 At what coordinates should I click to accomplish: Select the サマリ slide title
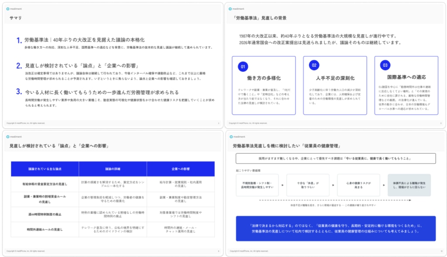[x=15, y=18]
